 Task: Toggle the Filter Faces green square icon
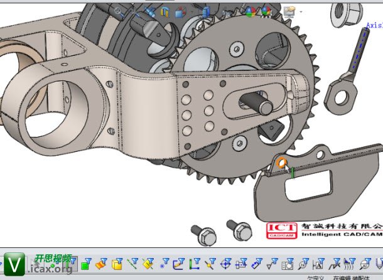[86, 264]
